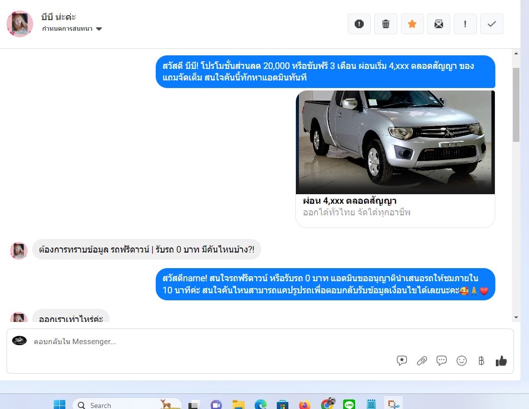This screenshot has width=529, height=409.
Task: Toggle priority with the exclamation mark button
Action: coord(465,24)
